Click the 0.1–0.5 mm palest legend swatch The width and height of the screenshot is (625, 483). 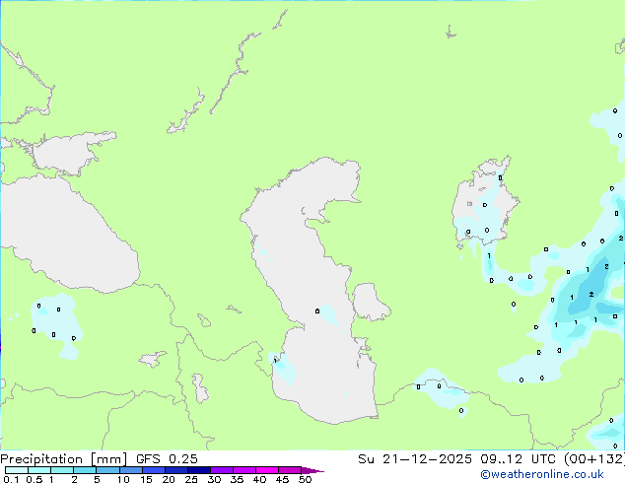click(17, 470)
